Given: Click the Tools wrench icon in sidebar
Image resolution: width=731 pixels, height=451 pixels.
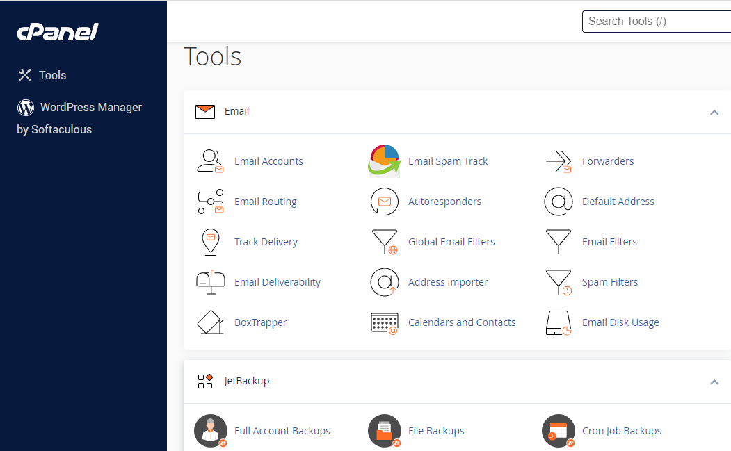Looking at the screenshot, I should pos(24,75).
